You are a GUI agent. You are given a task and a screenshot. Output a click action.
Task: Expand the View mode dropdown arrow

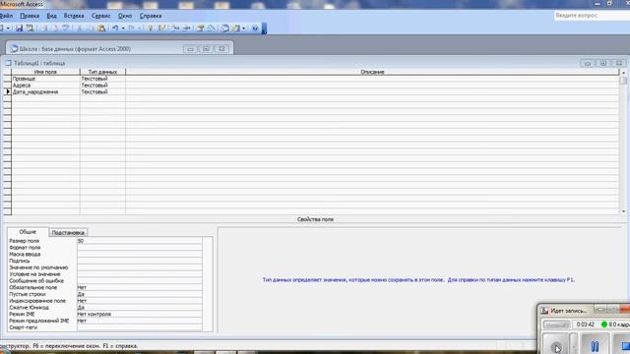8,29
